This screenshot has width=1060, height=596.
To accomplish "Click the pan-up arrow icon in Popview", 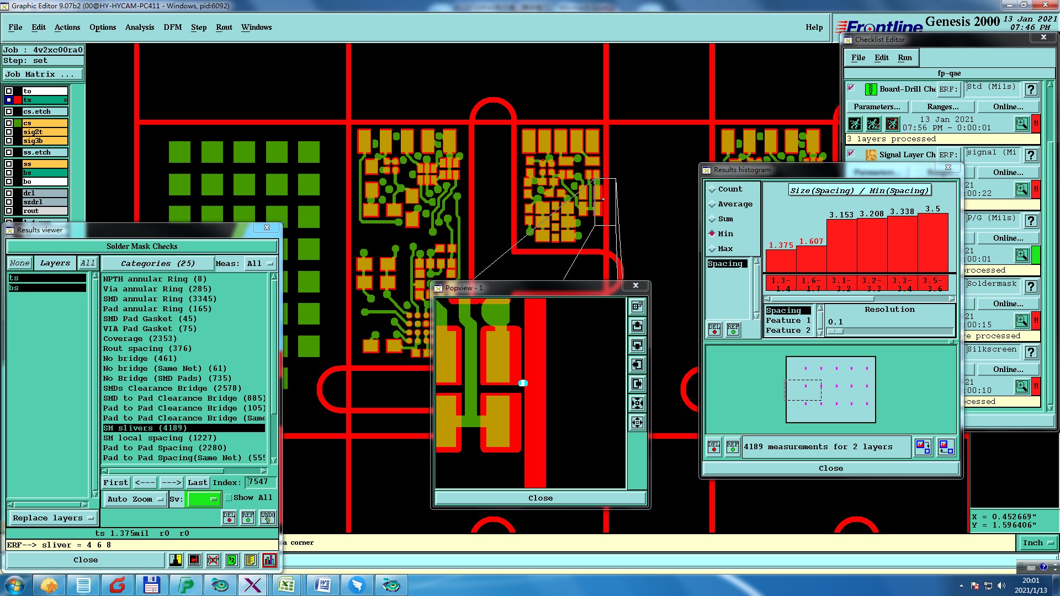I will pos(637,326).
